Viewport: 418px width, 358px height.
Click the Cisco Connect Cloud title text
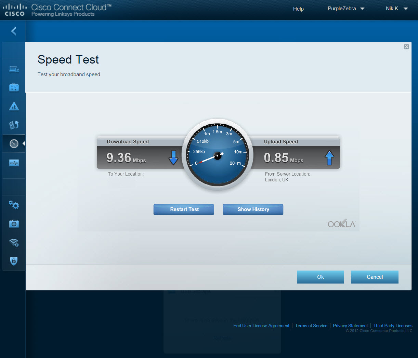[x=71, y=7]
